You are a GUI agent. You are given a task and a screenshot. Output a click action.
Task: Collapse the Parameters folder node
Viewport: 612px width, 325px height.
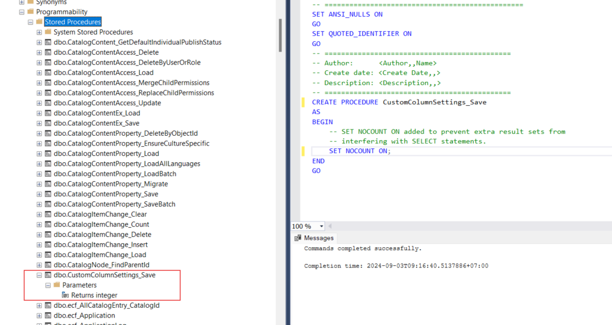(48, 285)
